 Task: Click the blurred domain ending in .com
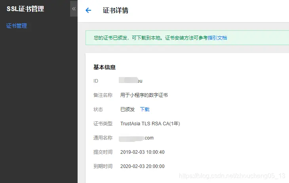pyautogui.click(x=137, y=138)
